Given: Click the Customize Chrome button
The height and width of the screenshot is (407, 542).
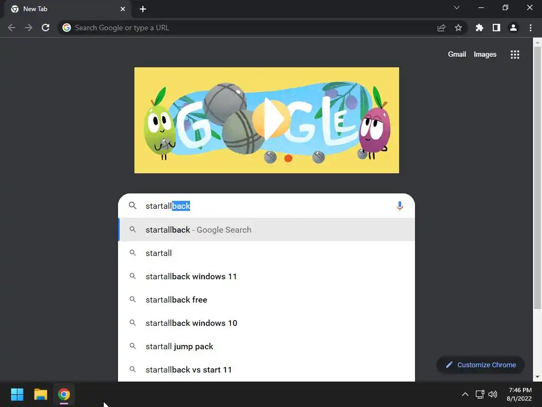Looking at the screenshot, I should pos(481,365).
